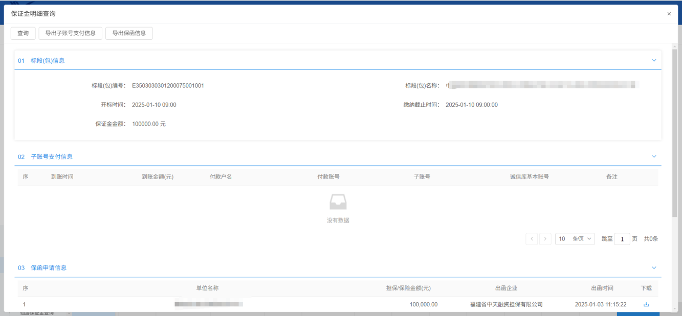This screenshot has height=316, width=682.
Task: Close the 保证金明细查询 dialog
Action: pos(669,14)
